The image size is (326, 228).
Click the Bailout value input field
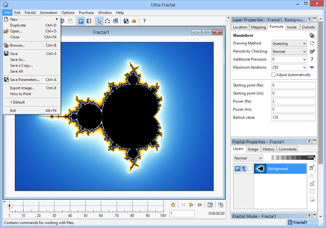click(x=293, y=117)
